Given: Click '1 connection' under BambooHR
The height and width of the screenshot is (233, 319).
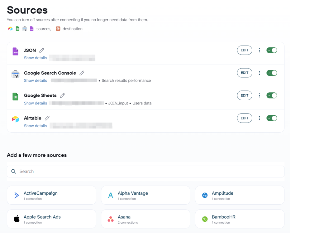Looking at the screenshot, I should coord(221,222).
